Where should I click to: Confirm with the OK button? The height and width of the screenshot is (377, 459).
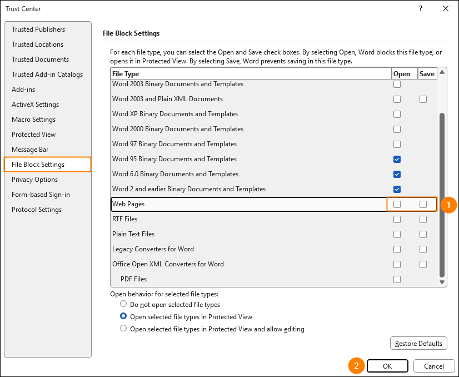coord(387,366)
